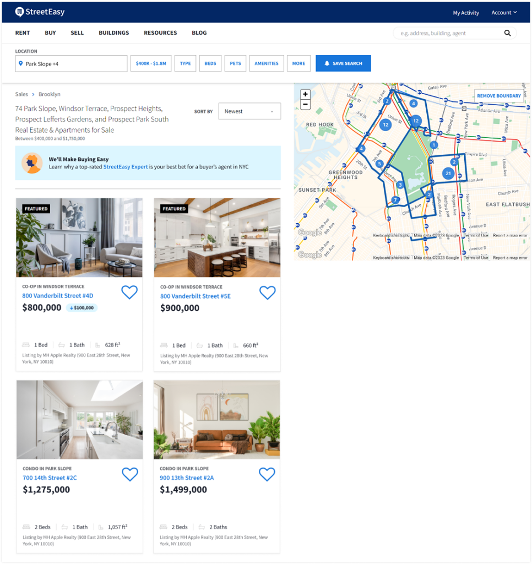
Task: Click the Park Slope location input field
Action: (x=71, y=63)
